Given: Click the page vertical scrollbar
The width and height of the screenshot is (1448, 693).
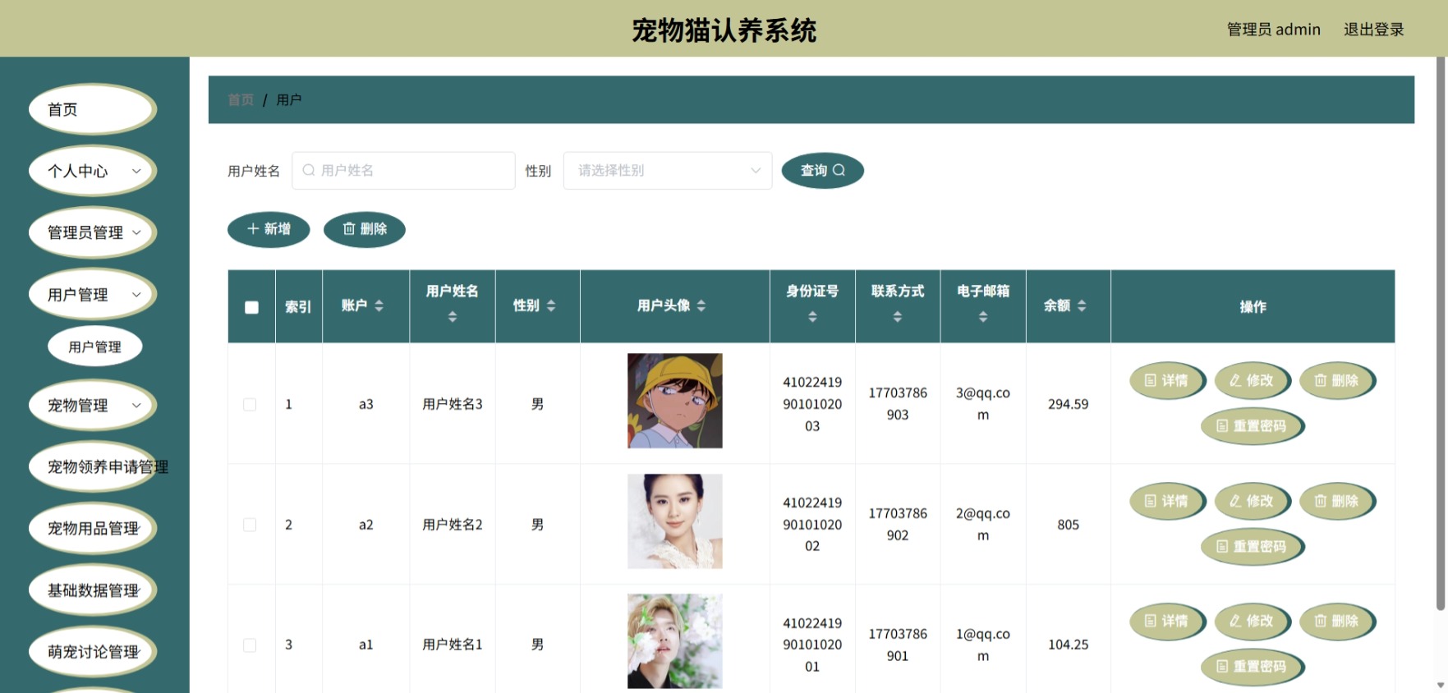Looking at the screenshot, I should 1441,333.
